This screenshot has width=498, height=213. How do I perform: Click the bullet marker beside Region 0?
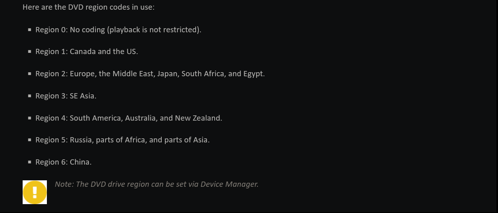click(x=30, y=30)
